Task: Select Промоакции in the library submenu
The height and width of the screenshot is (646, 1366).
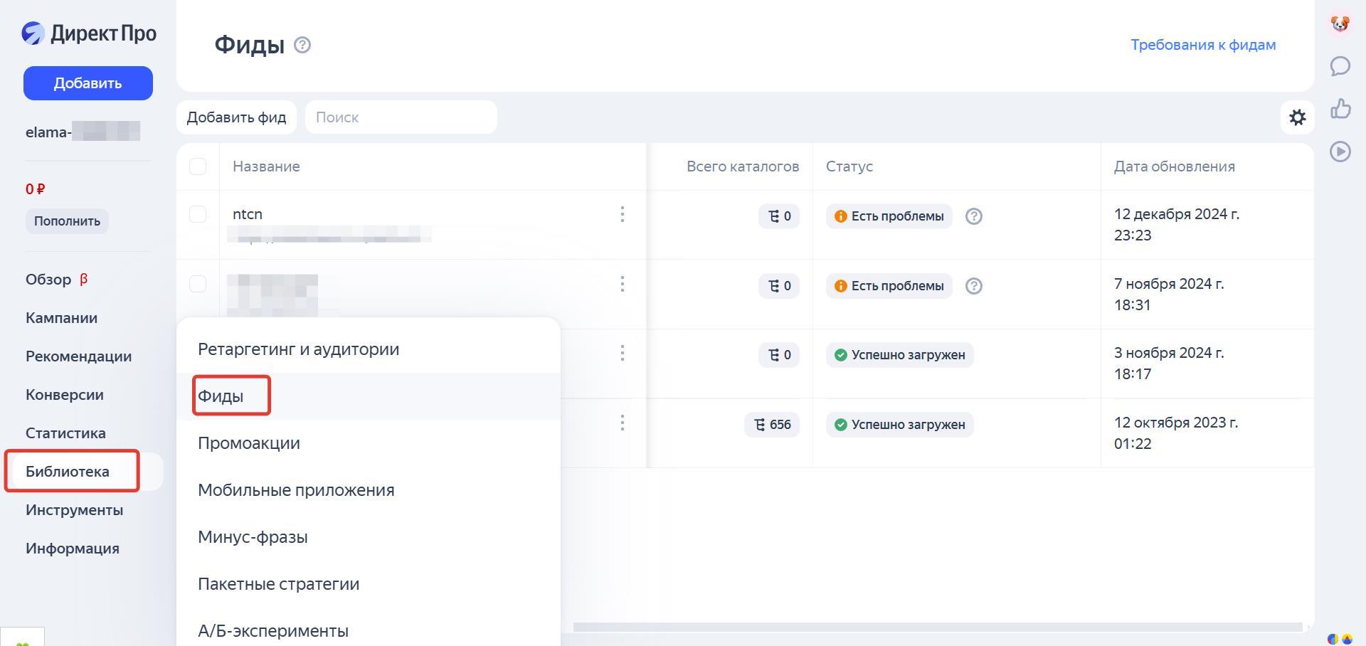Action: pyautogui.click(x=249, y=443)
